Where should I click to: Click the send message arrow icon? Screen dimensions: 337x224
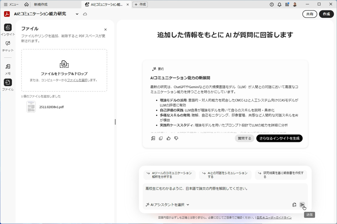tap(302, 205)
